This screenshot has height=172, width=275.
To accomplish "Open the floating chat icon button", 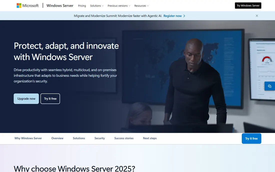I will pos(269,86).
